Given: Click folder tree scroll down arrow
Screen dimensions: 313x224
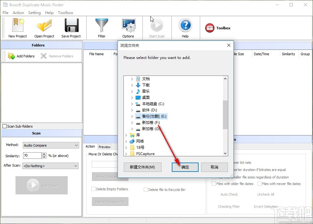Looking at the screenshot, I should [225, 153].
